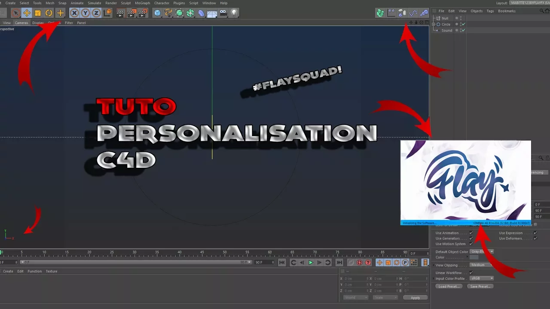Image resolution: width=550 pixels, height=309 pixels.
Task: Open the Layout selector dropdown
Action: click(529, 3)
